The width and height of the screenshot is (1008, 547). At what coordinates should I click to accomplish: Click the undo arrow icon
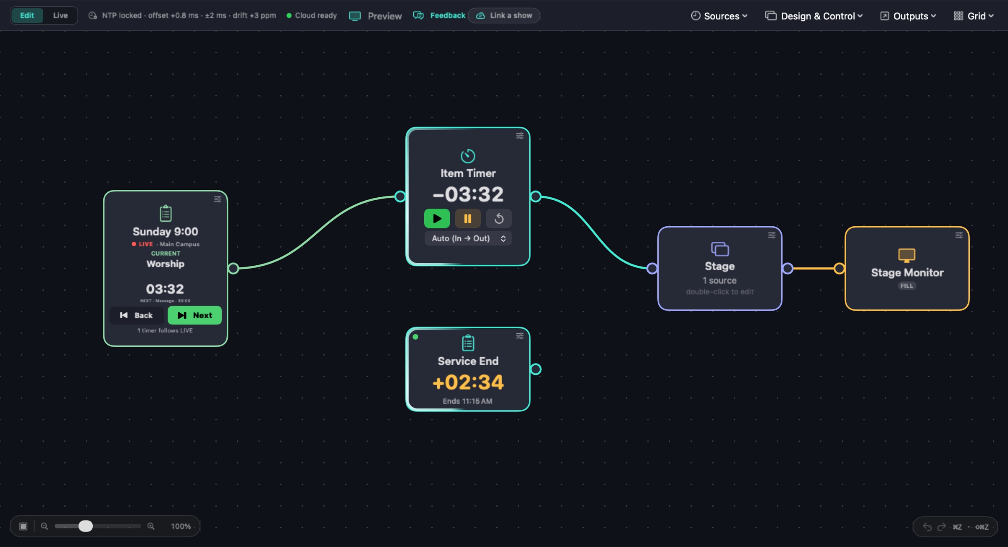click(927, 527)
